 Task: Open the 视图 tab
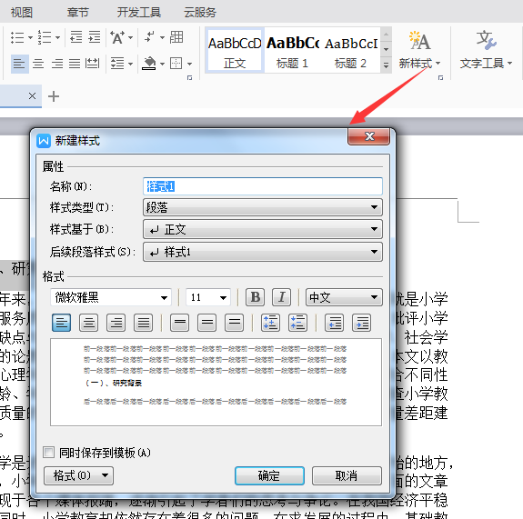(x=22, y=13)
